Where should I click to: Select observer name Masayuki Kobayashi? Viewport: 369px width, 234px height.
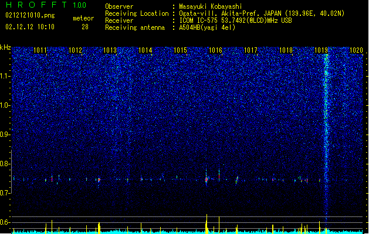pyautogui.click(x=211, y=6)
